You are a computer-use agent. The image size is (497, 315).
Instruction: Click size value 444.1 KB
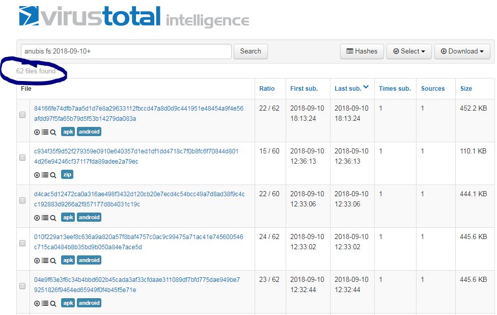coord(473,194)
